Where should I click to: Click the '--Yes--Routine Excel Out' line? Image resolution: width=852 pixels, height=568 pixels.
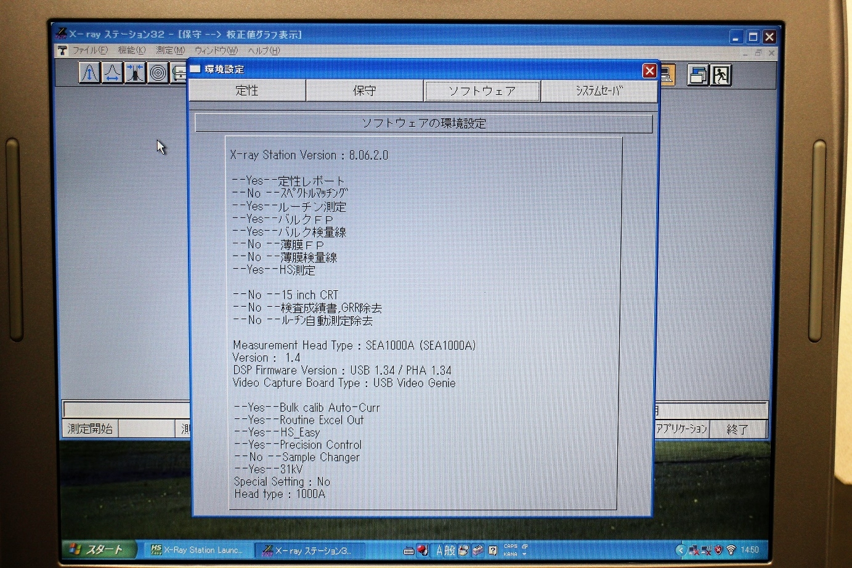pyautogui.click(x=299, y=420)
